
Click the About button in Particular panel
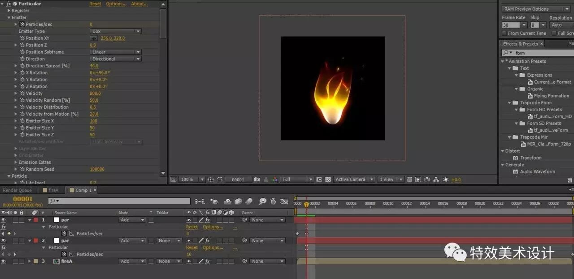[x=139, y=4]
